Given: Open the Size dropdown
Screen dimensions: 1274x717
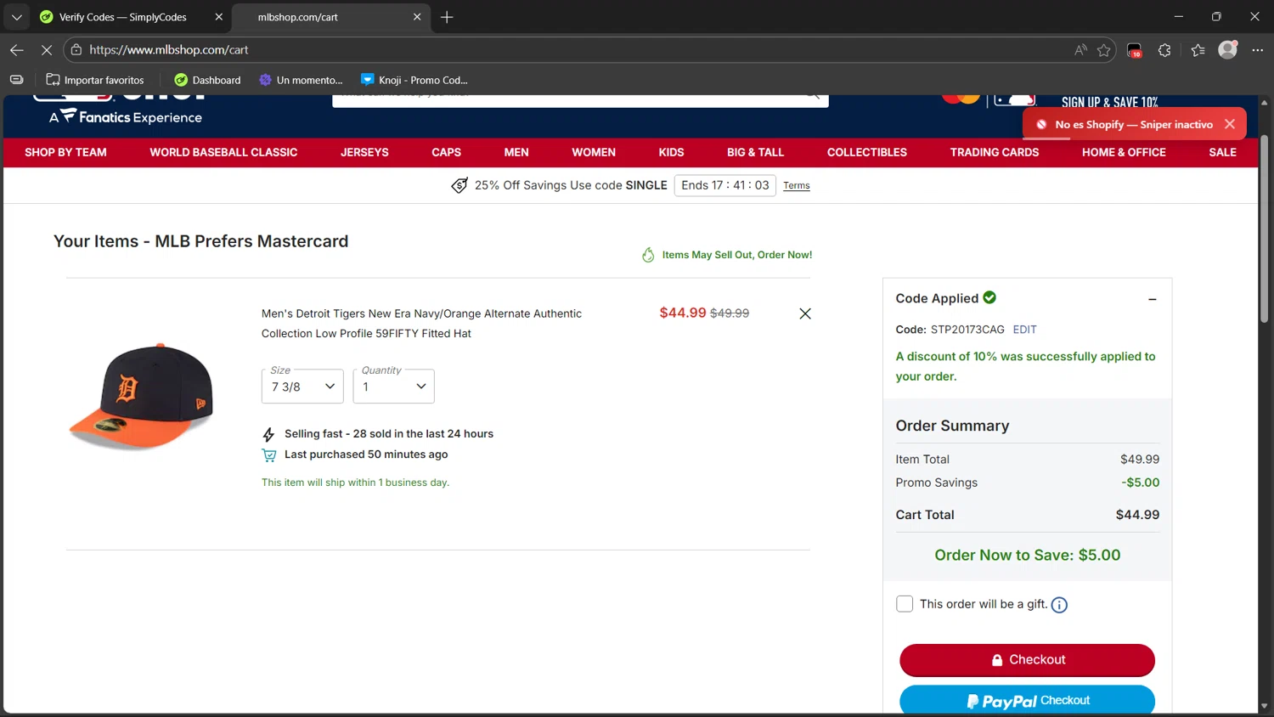Looking at the screenshot, I should (x=302, y=387).
